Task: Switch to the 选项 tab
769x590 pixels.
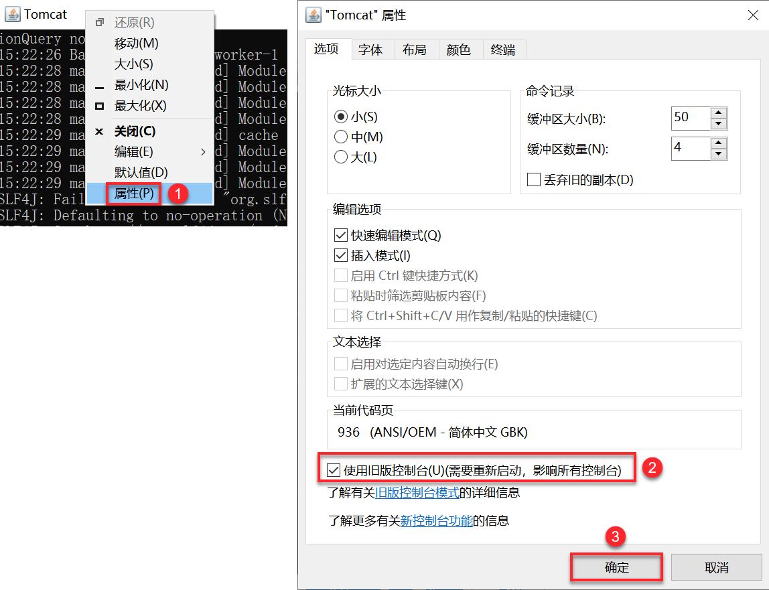Action: pyautogui.click(x=328, y=49)
